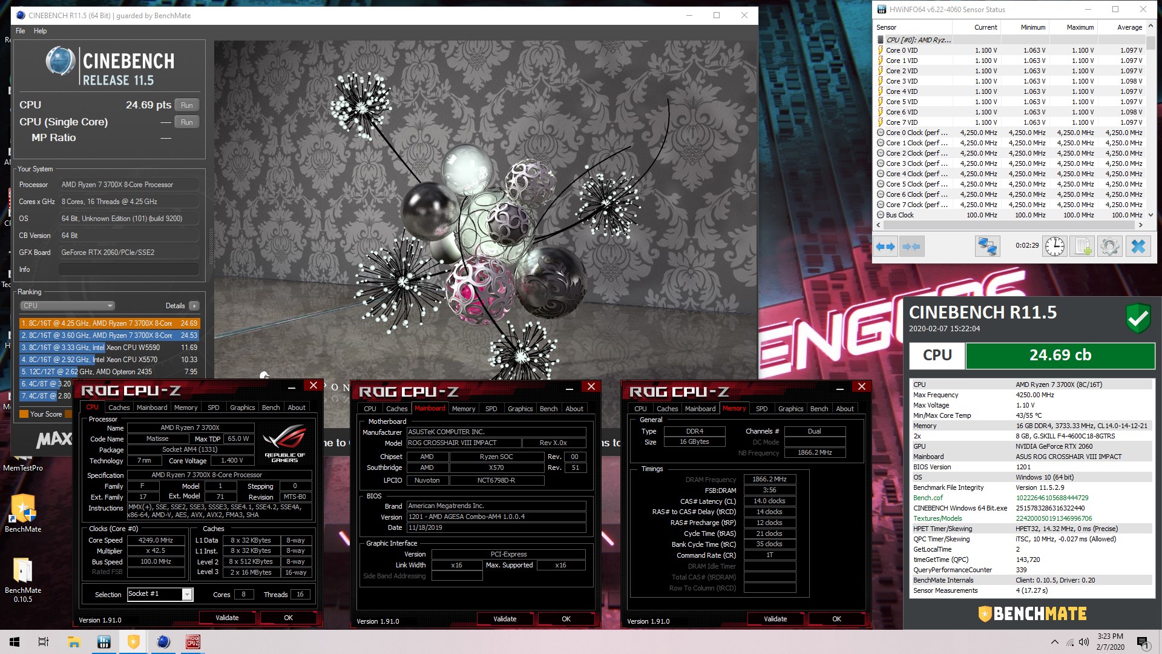Image resolution: width=1162 pixels, height=654 pixels.
Task: Click the orange Your Score legend swatch
Action: 24,414
